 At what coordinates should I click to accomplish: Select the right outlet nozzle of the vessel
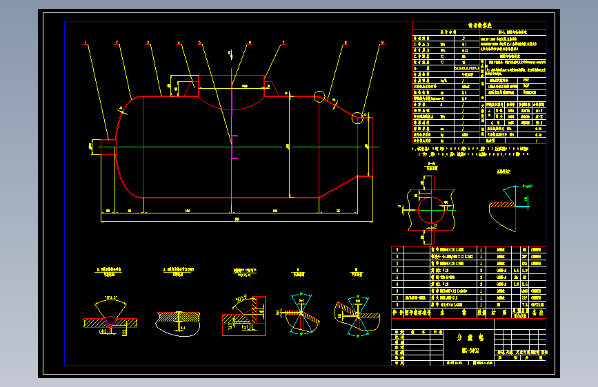[365, 147]
